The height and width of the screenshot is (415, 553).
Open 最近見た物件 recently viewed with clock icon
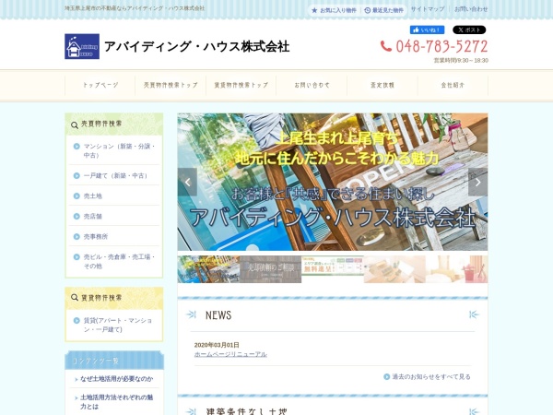(384, 10)
